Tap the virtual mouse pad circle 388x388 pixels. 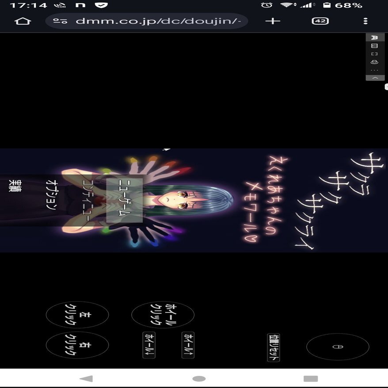pyautogui.click(x=338, y=346)
